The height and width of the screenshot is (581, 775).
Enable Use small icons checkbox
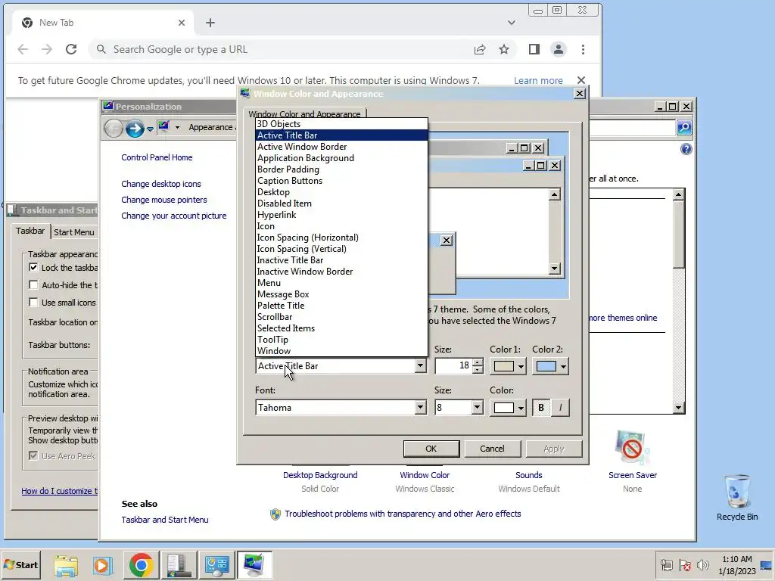pos(33,303)
